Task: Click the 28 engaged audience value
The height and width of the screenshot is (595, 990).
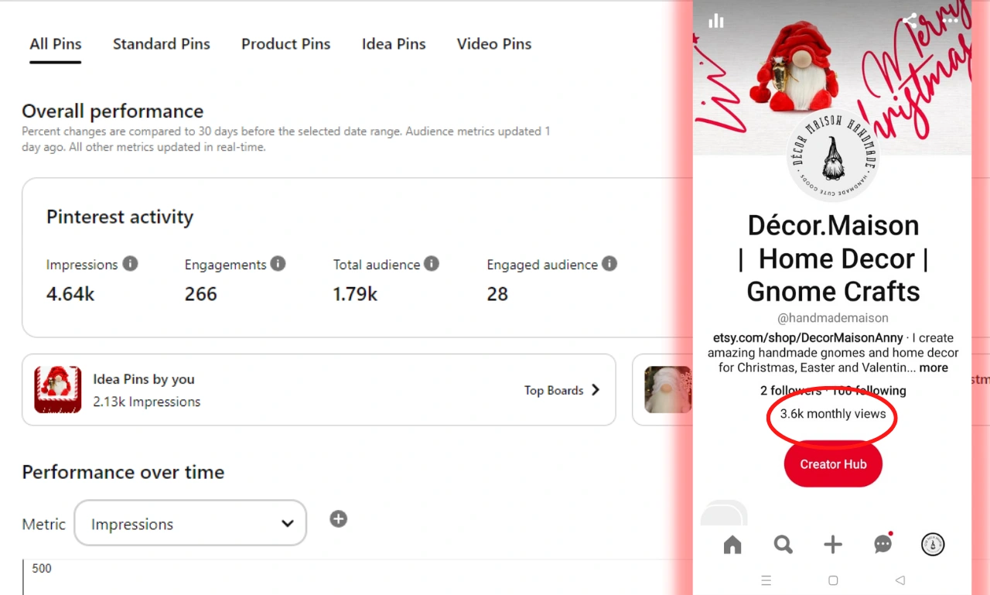Action: pos(497,294)
